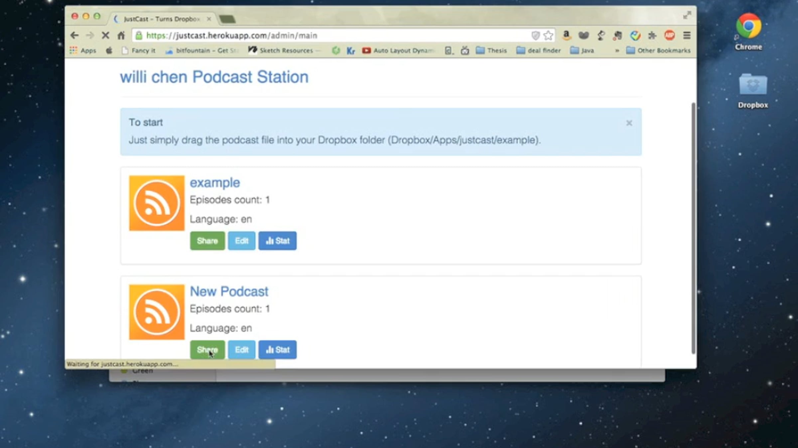
Task: Edit the example podcast
Action: pyautogui.click(x=242, y=241)
